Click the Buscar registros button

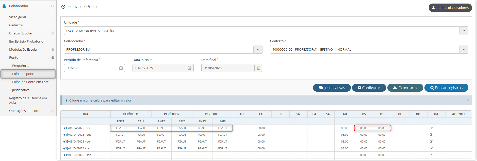coord(446,88)
